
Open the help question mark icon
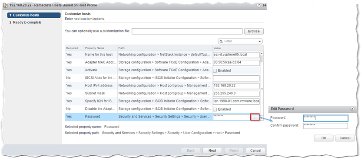click(259, 5)
